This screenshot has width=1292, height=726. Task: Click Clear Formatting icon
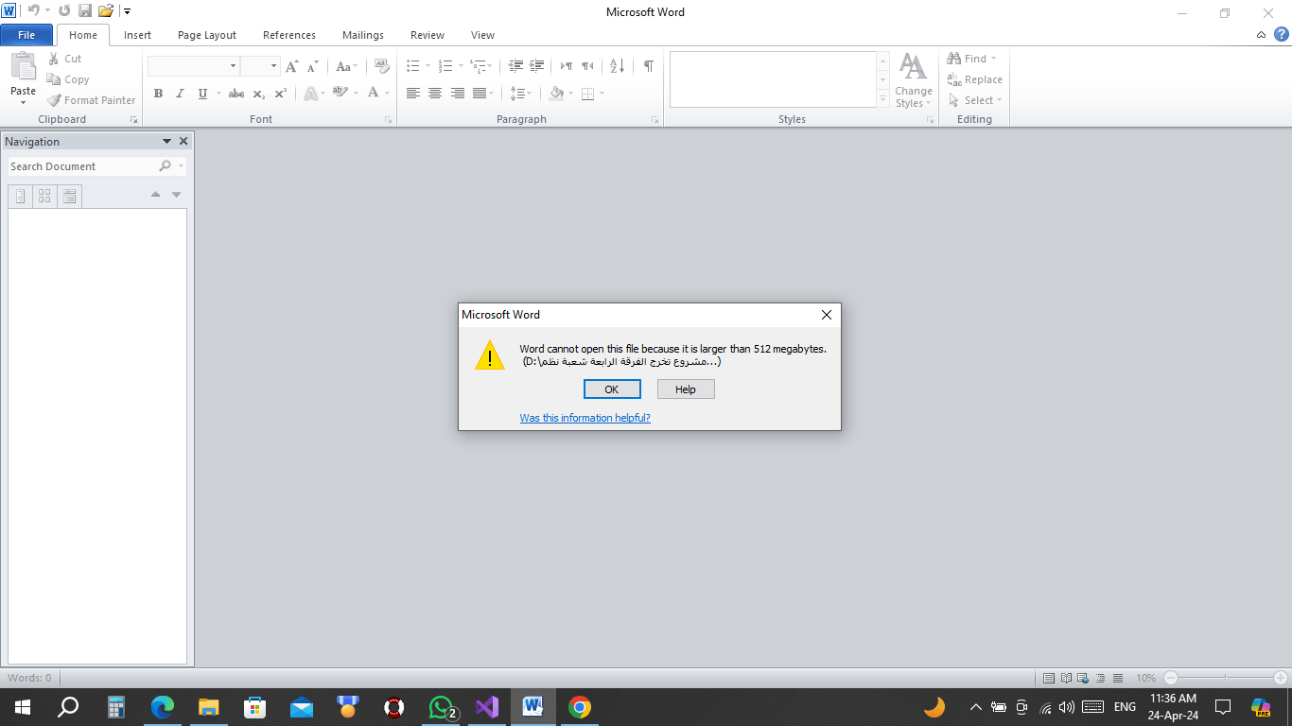[x=381, y=66]
